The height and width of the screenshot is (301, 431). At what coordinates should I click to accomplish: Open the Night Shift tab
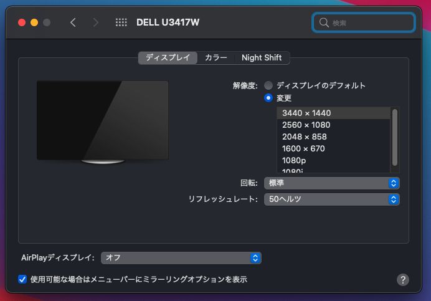(x=262, y=58)
